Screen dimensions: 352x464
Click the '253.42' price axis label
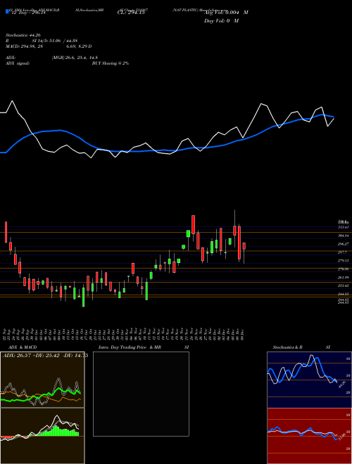point(344,285)
